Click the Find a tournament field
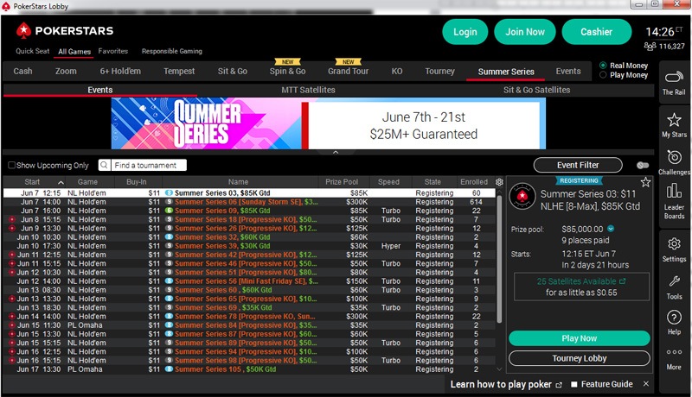Image resolution: width=692 pixels, height=397 pixels. click(148, 165)
